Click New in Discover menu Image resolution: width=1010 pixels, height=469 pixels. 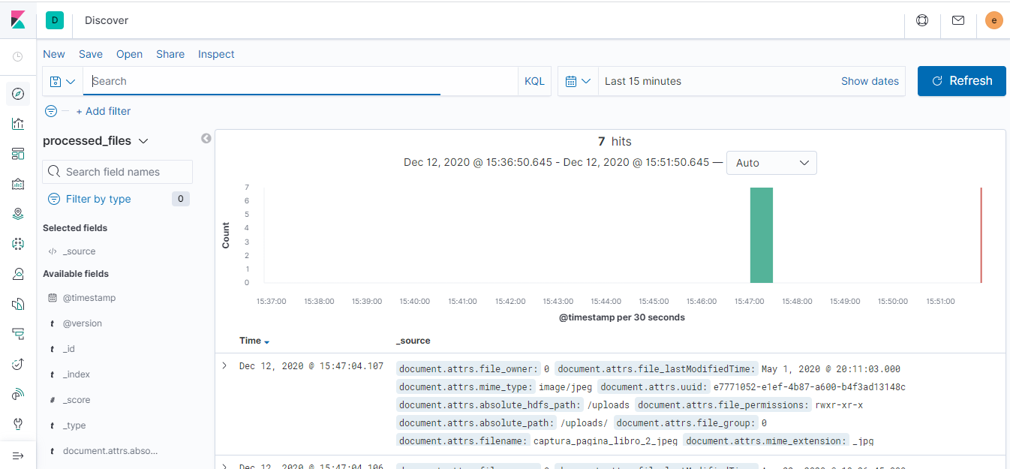coord(54,54)
